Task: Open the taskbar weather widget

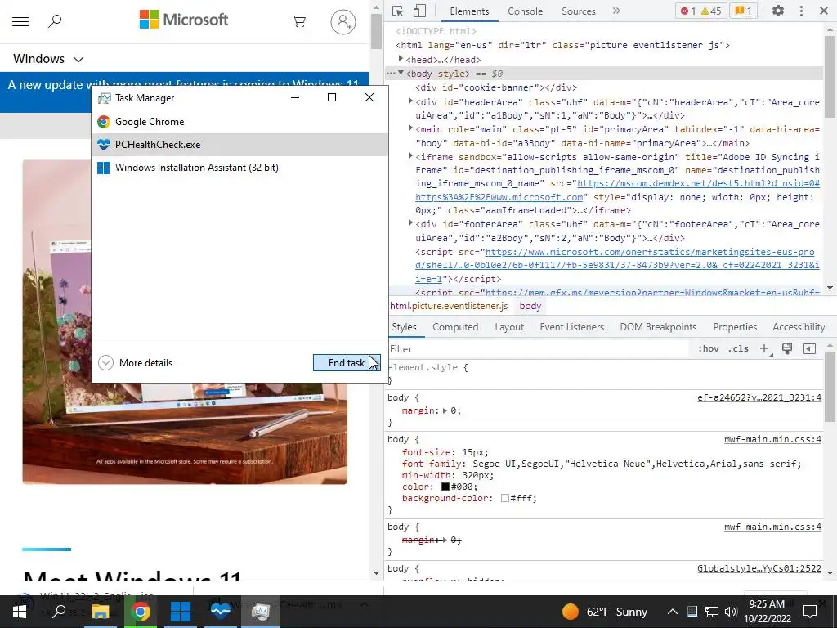Action: click(605, 612)
